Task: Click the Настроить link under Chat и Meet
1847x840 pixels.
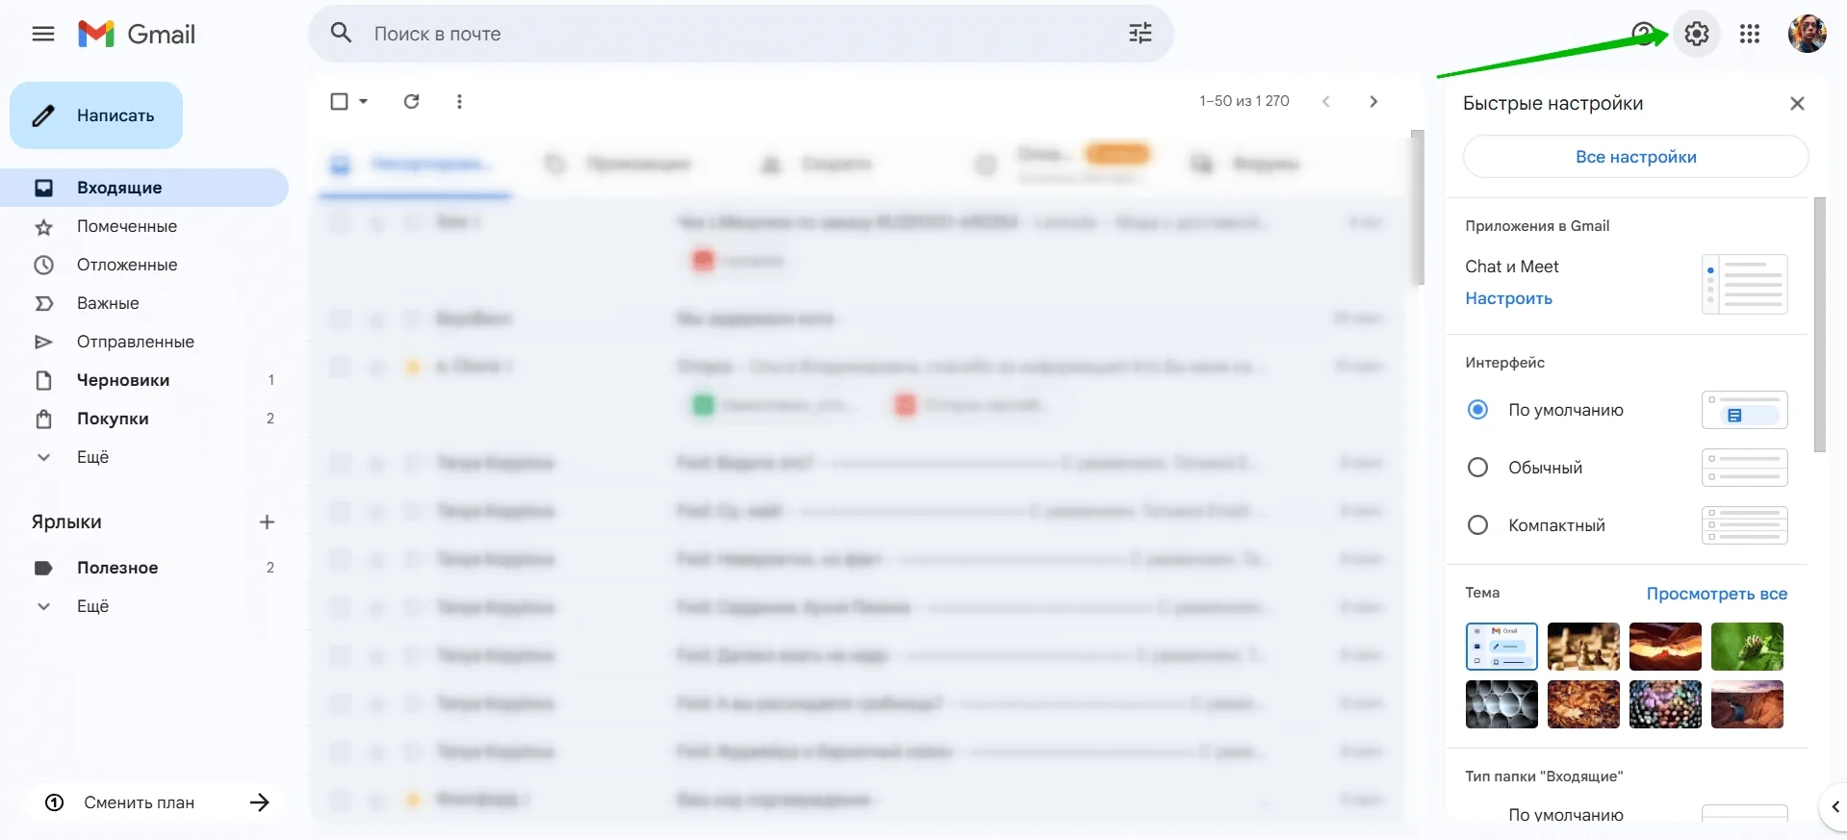Action: (1508, 298)
